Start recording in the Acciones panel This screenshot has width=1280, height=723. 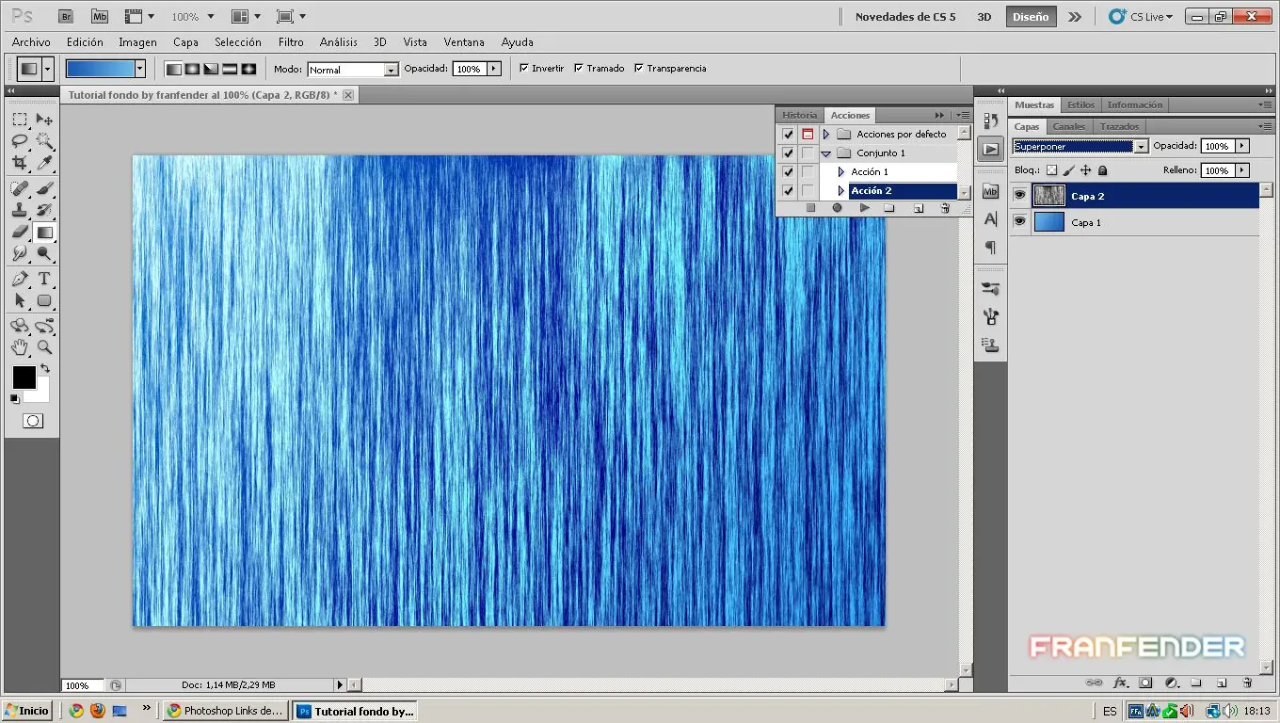click(x=837, y=208)
